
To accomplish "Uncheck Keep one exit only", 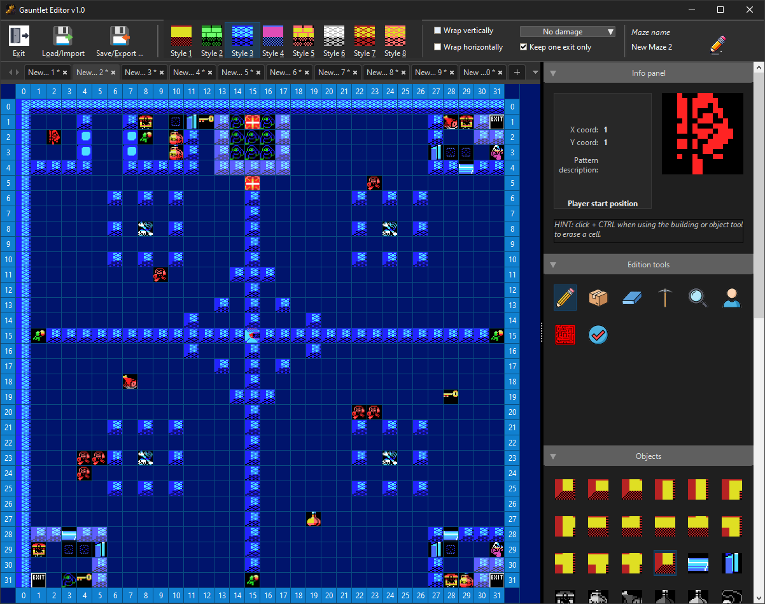I will click(524, 47).
